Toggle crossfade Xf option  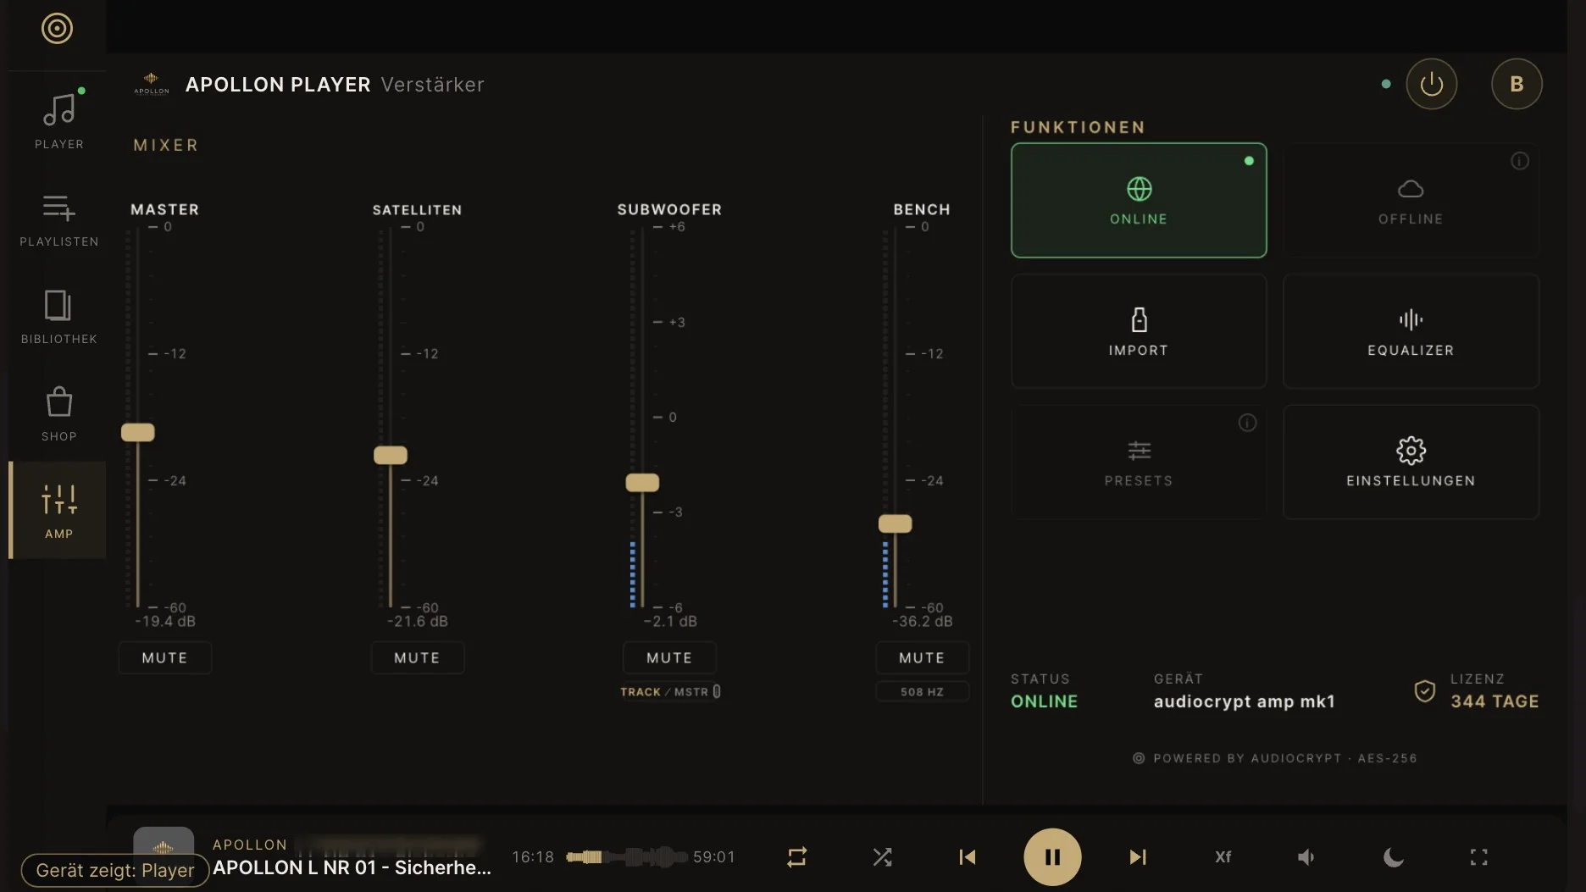1223,857
